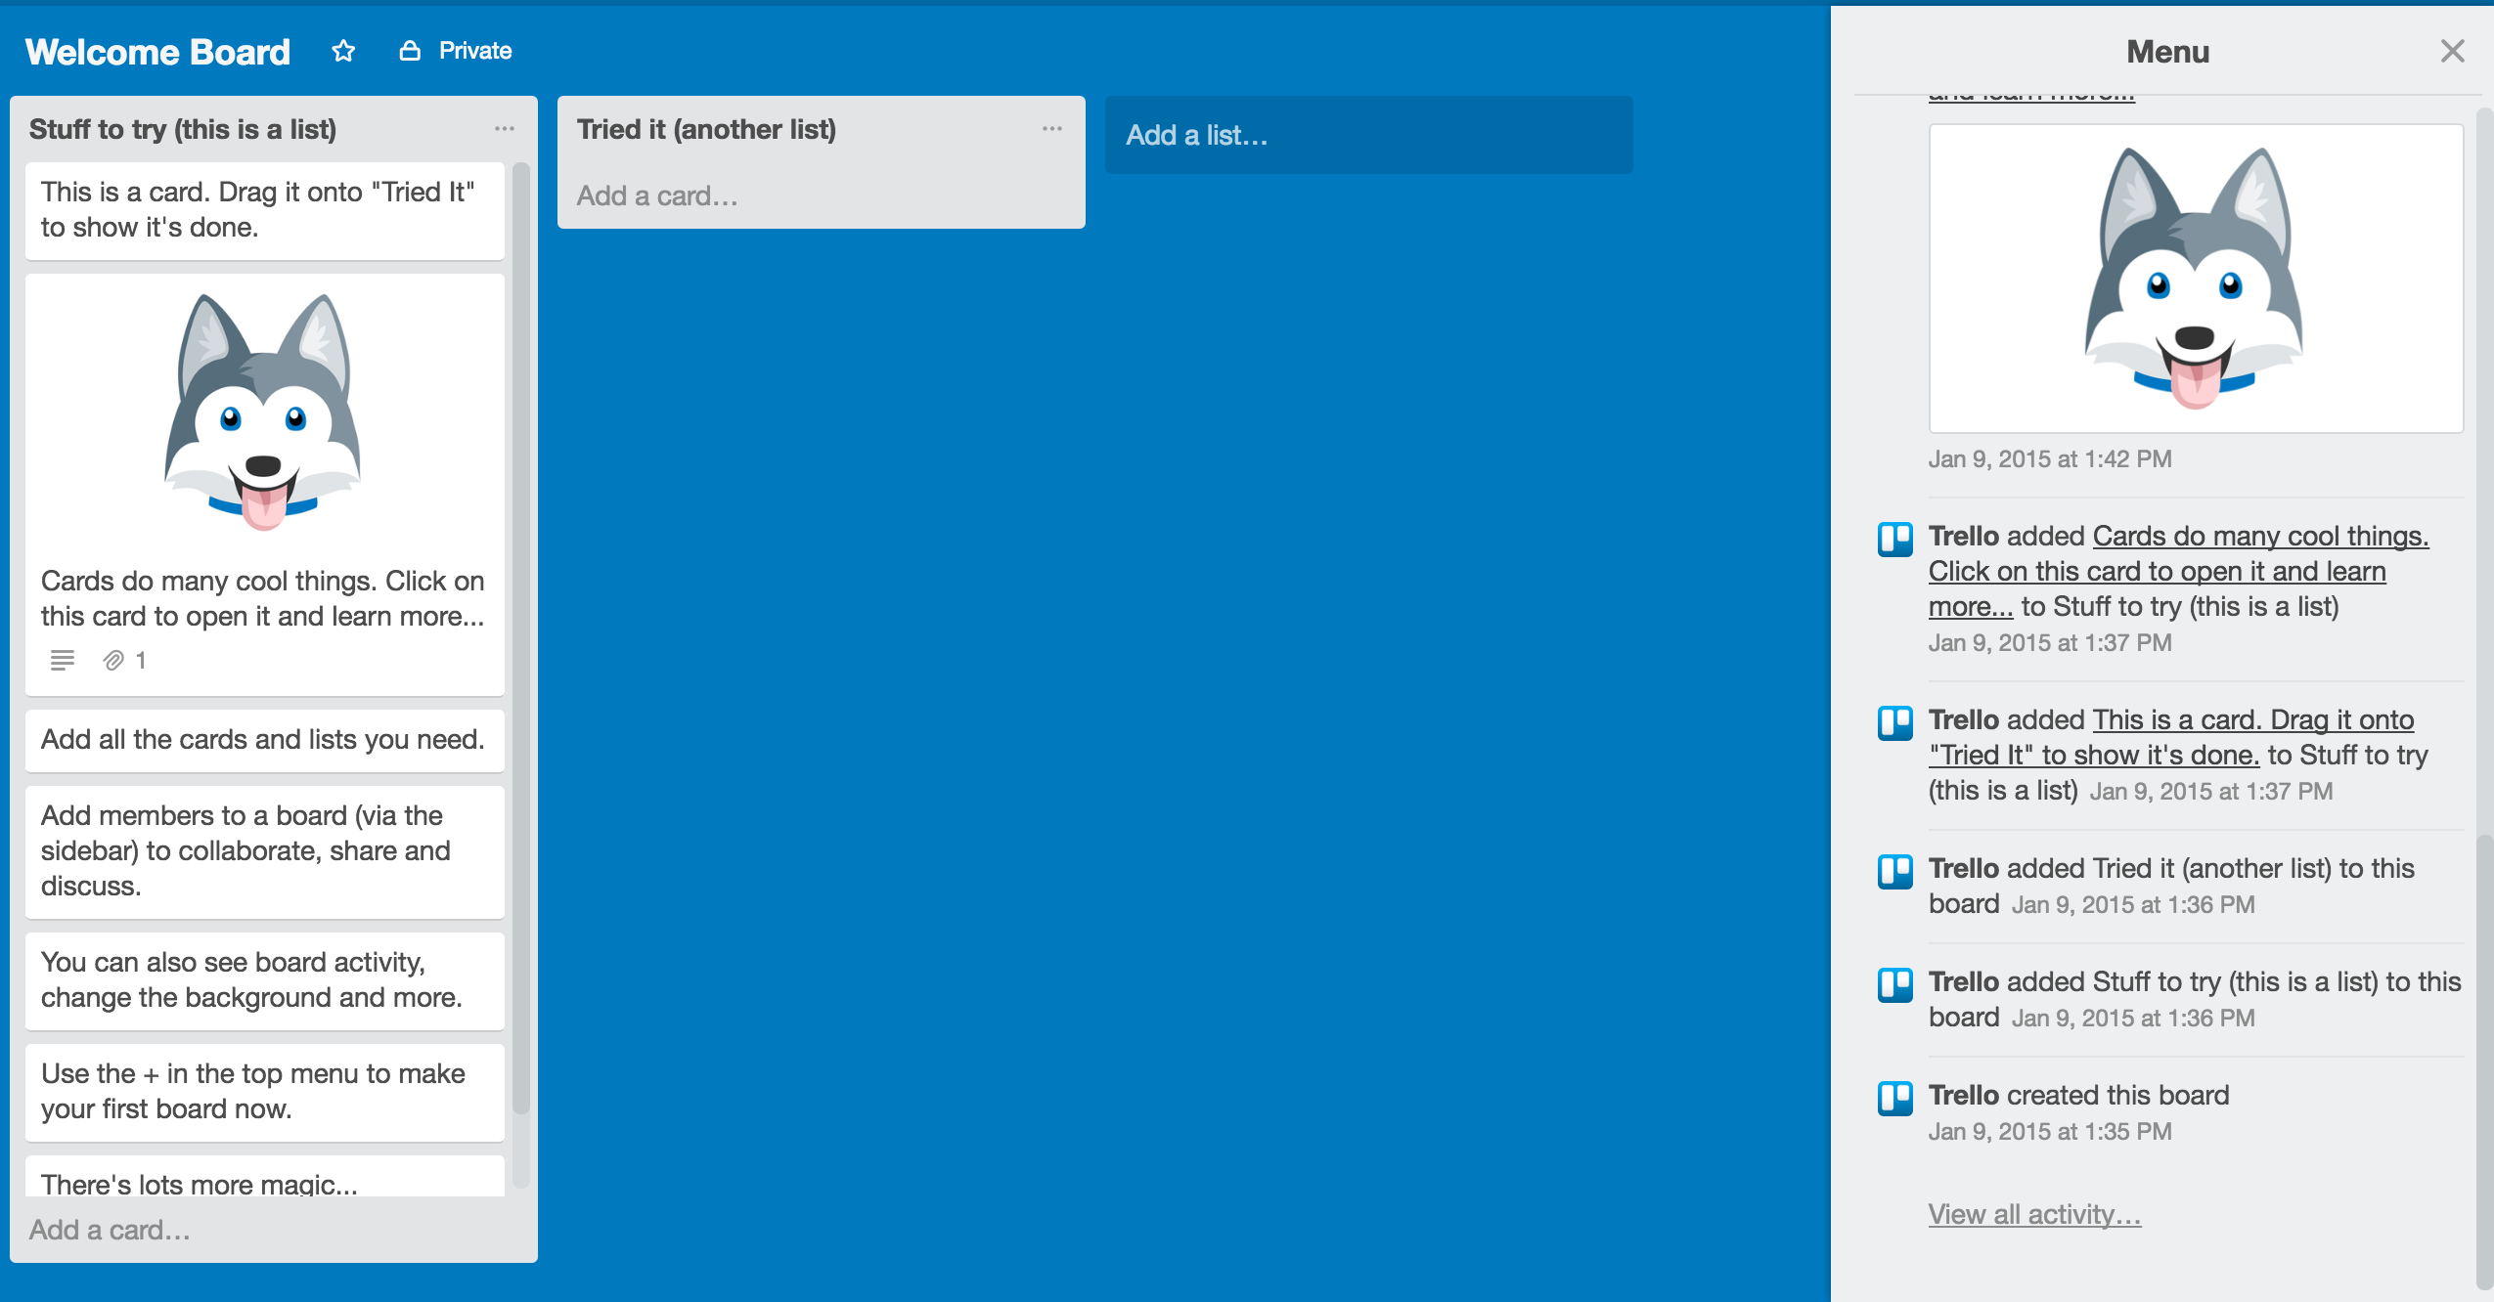The image size is (2494, 1302).
Task: Open 'This is a card. Drag it onto' activity link
Action: 2252,720
